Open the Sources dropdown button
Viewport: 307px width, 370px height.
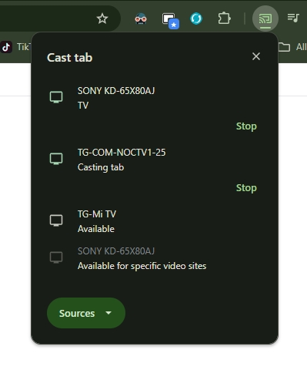pos(86,313)
